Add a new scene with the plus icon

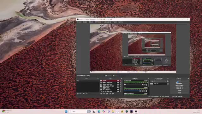78,94
